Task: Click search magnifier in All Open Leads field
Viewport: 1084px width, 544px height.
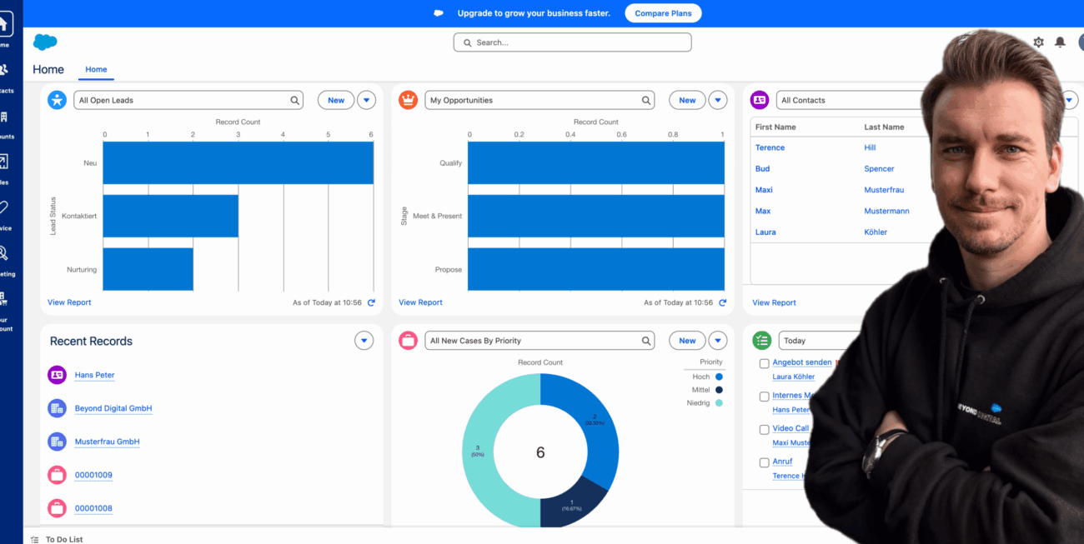Action: point(295,100)
